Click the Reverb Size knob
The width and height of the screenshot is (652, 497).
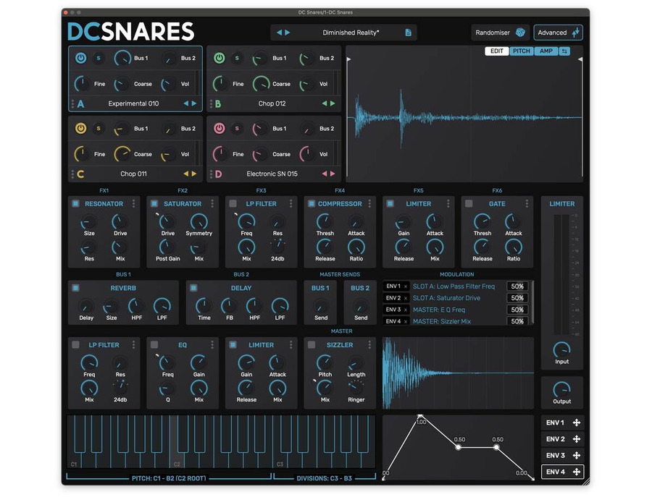click(111, 307)
